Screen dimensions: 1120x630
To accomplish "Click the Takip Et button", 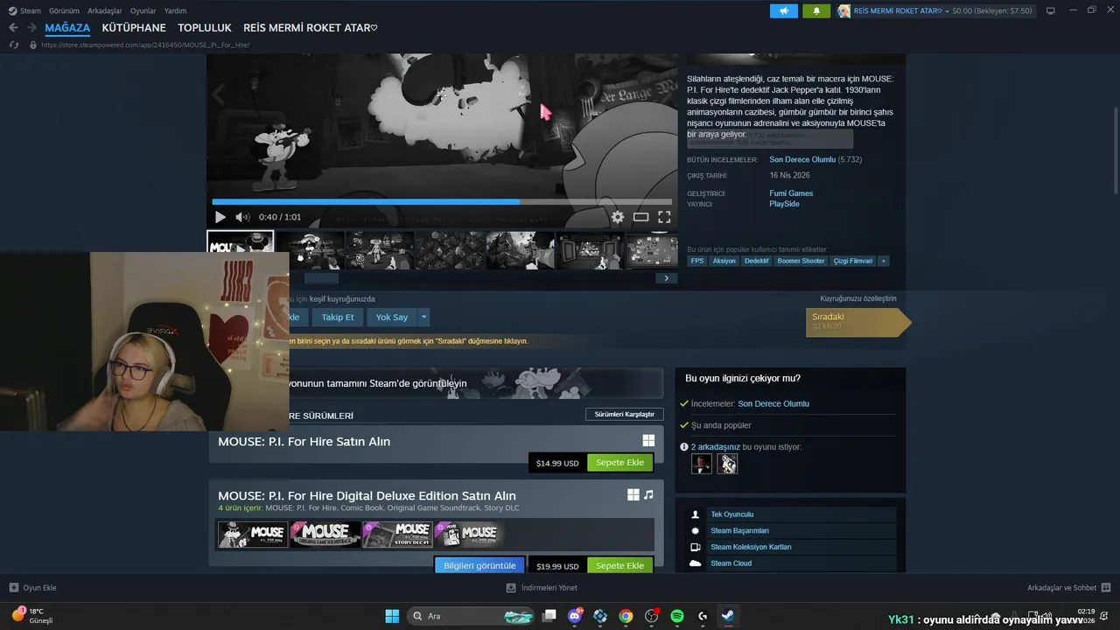I will (338, 318).
